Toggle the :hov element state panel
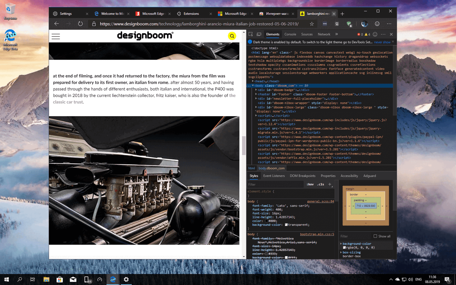The width and height of the screenshot is (456, 285). 310,184
